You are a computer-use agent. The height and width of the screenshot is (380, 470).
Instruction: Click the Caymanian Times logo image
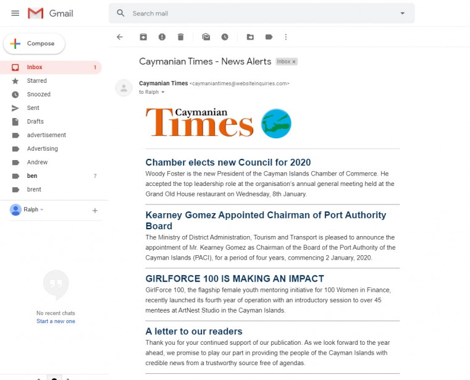[199, 122]
